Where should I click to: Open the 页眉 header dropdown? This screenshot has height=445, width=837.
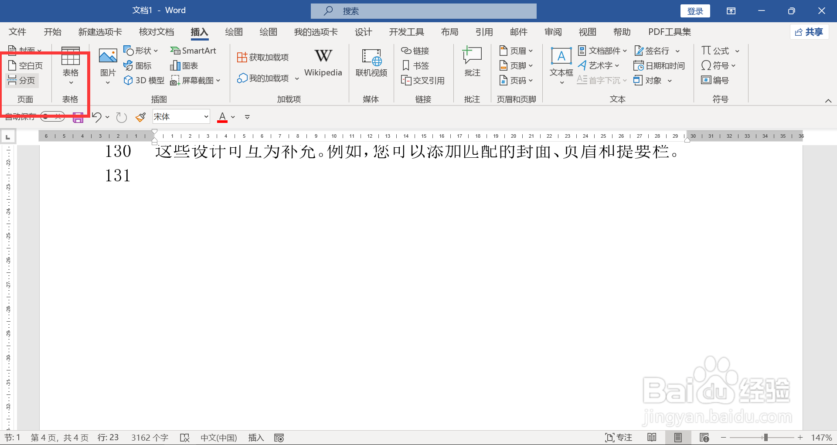(516, 51)
